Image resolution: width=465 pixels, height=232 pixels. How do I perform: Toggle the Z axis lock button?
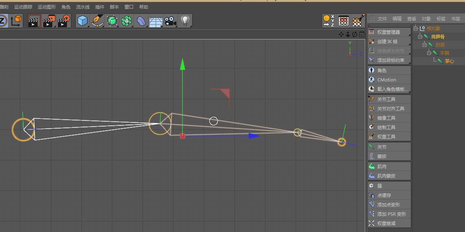(x=3, y=21)
